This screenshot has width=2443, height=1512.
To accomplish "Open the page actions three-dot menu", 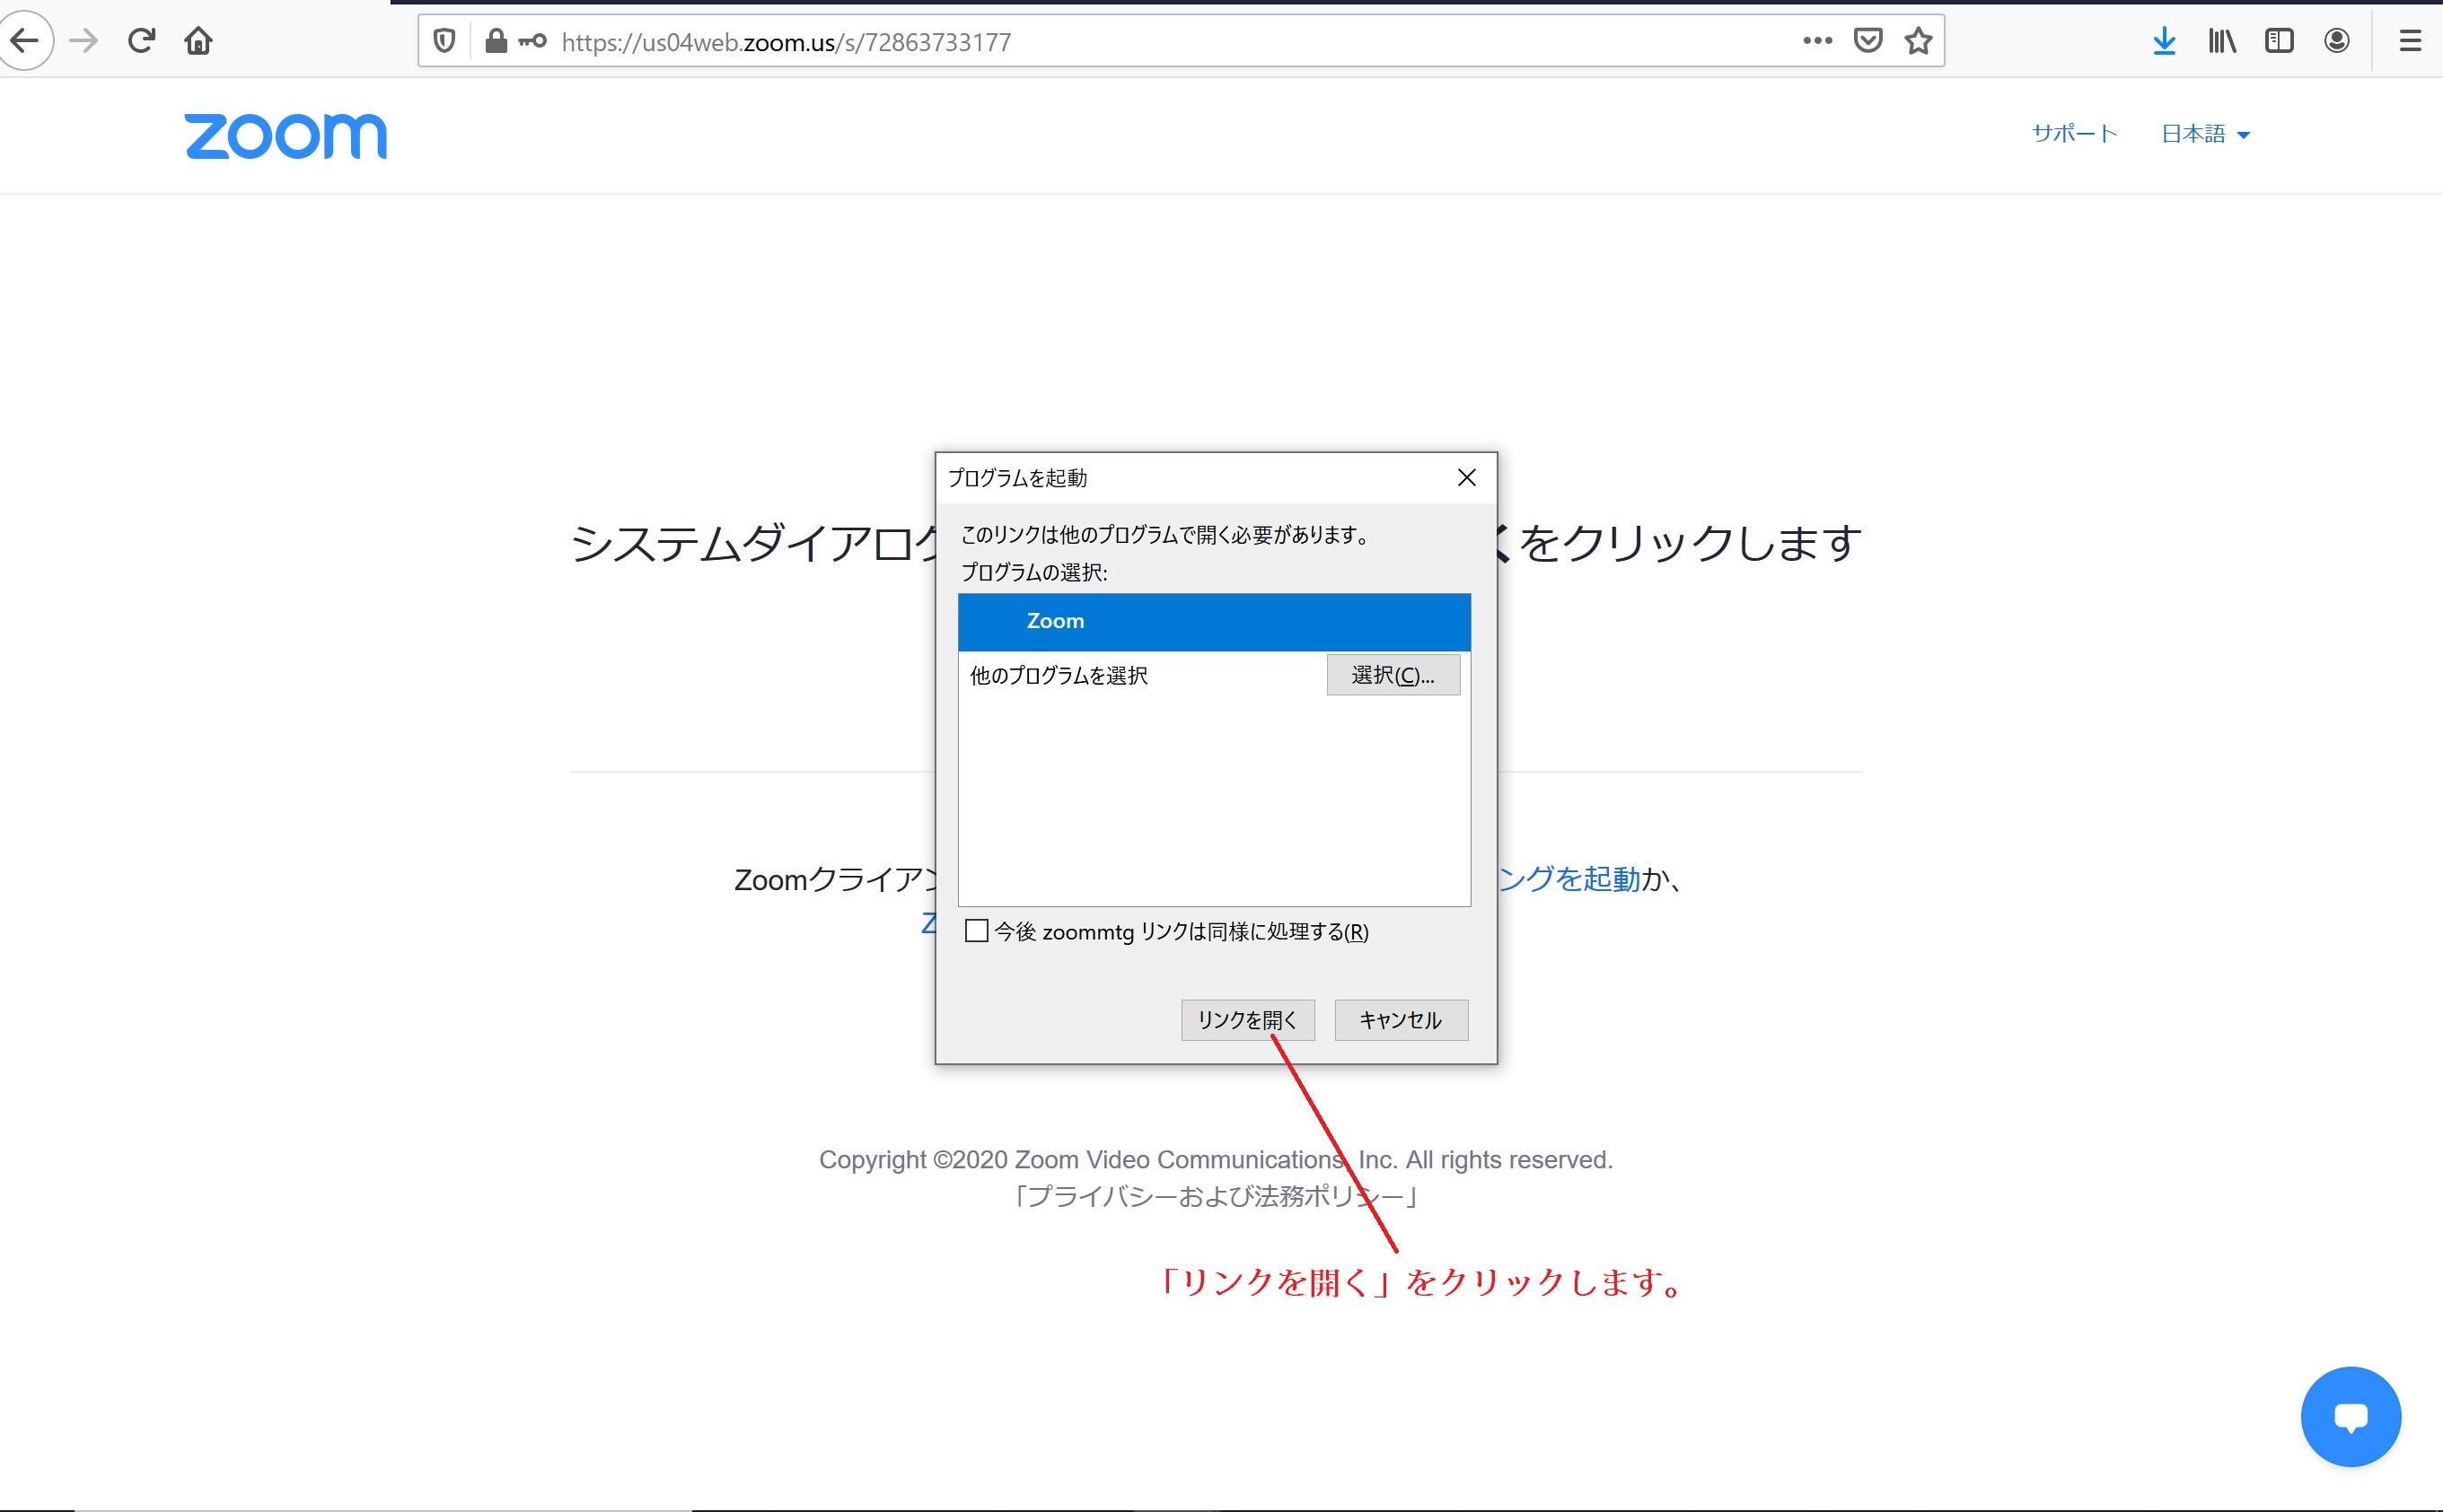I will [1816, 41].
